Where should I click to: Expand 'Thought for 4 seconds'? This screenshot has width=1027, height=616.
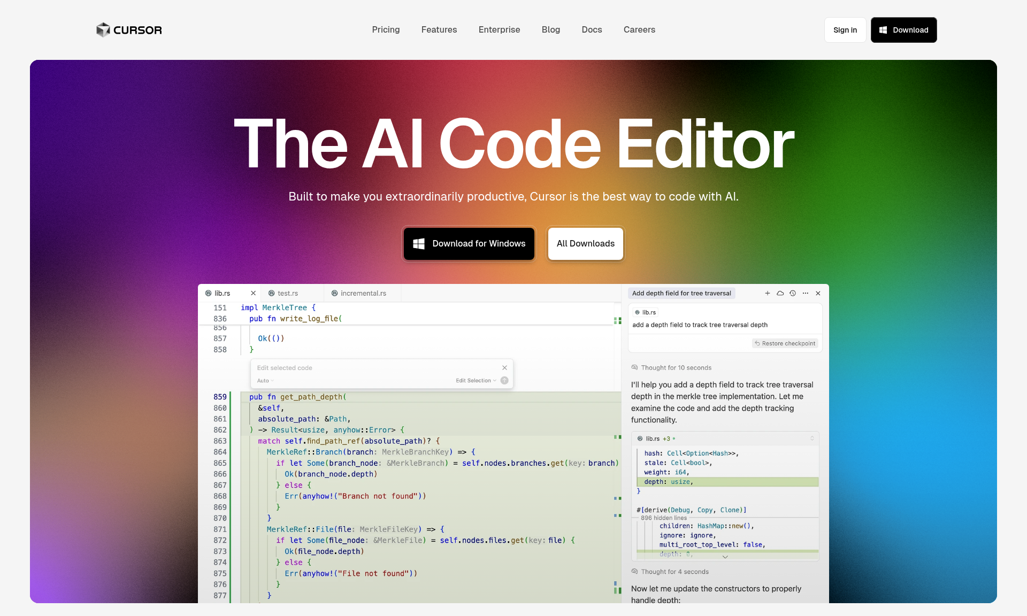point(670,572)
